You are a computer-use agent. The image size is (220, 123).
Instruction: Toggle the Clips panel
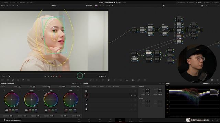click(30, 3)
